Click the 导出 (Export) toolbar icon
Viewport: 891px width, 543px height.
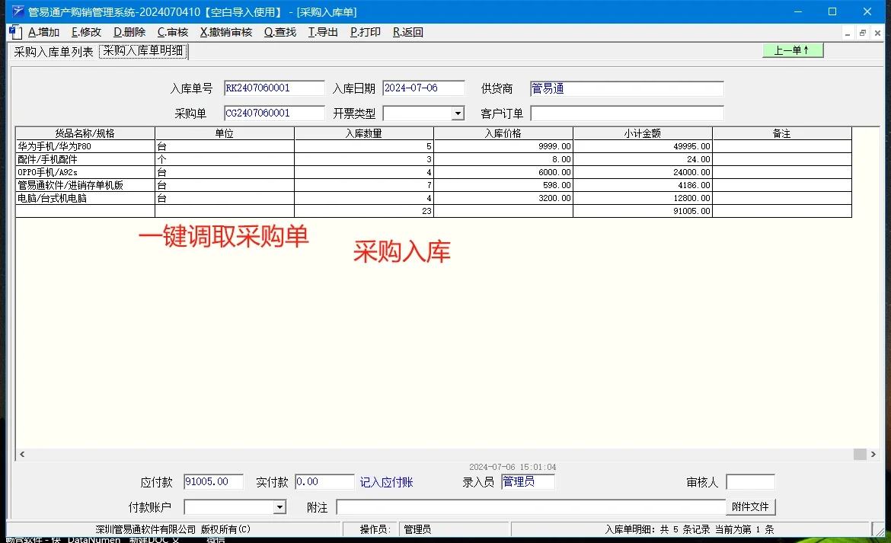click(x=322, y=32)
